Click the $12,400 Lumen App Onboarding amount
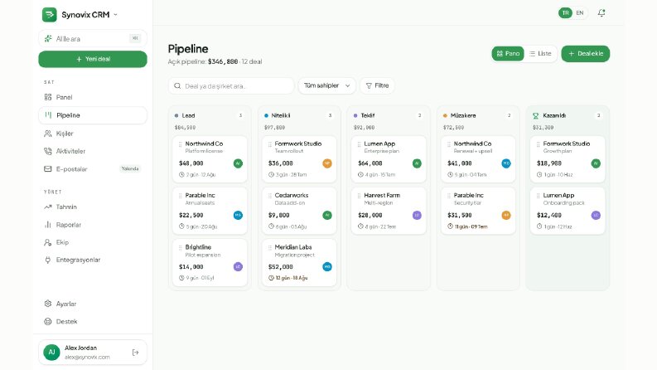The image size is (657, 370). tap(549, 215)
